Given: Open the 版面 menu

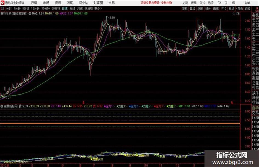Looking at the screenshot, I should pos(193,3).
